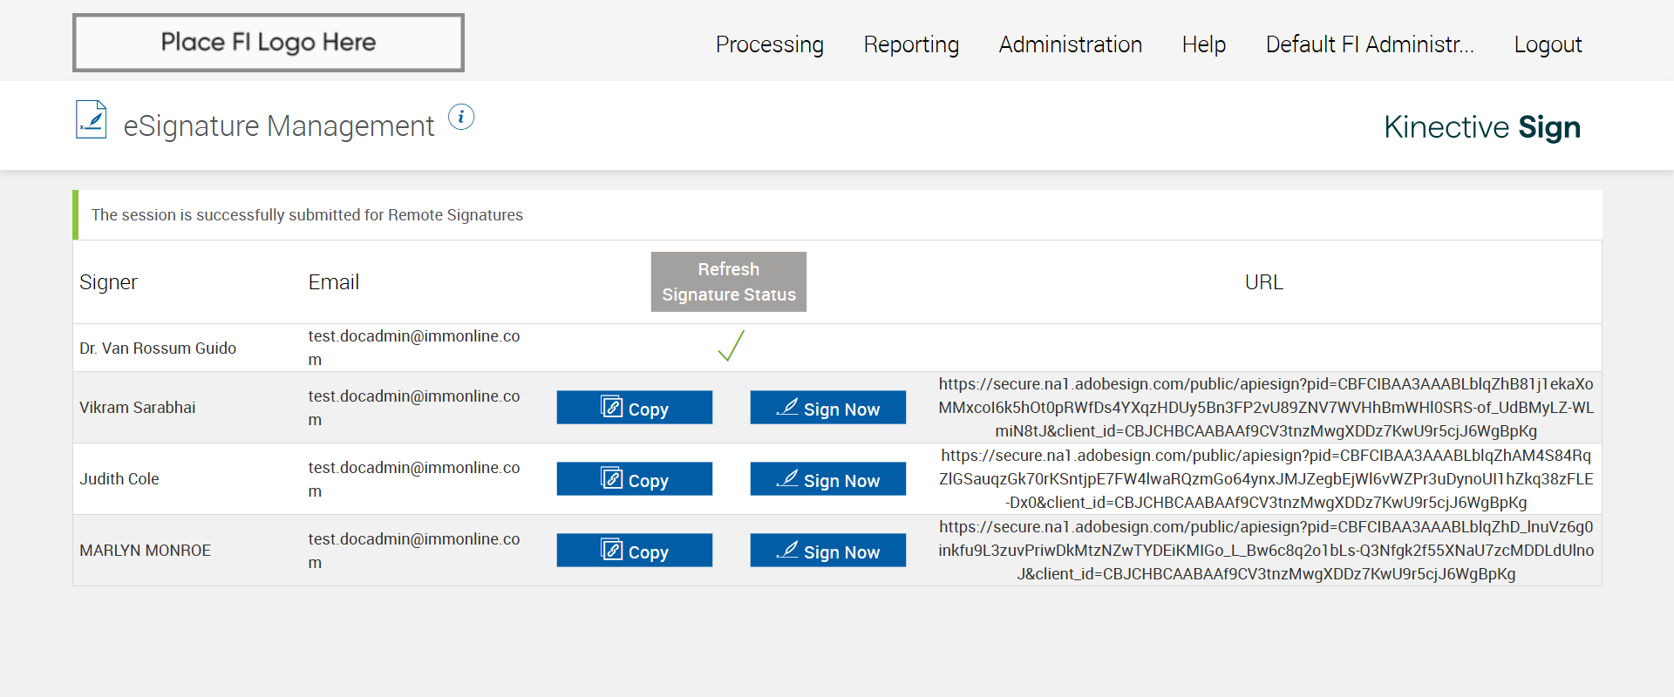
Task: Click the eSignature document icon beside title
Action: coord(92,120)
